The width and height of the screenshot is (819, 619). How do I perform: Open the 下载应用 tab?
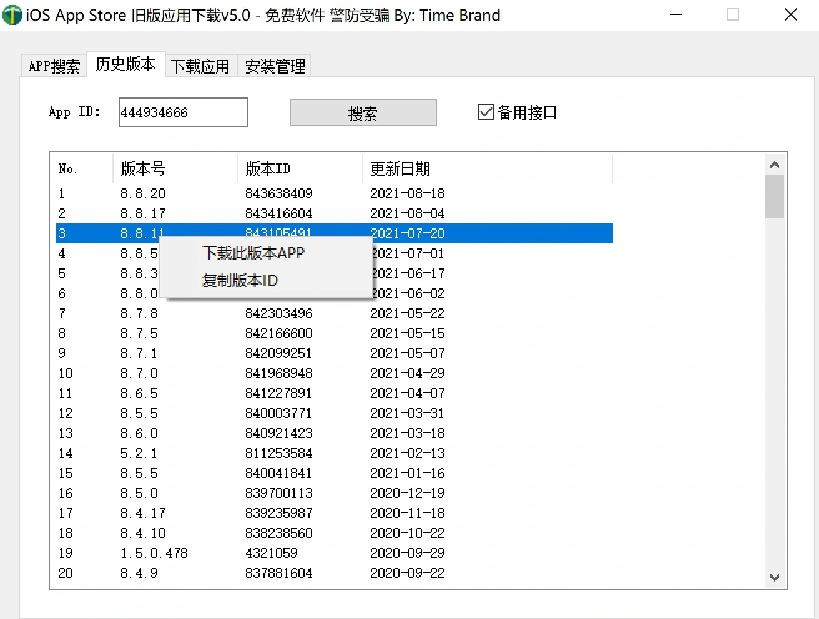coord(201,66)
